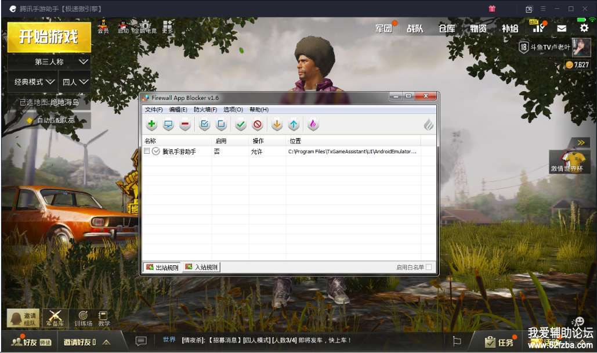597x353 pixels.
Task: Sort by the 操作 column header
Action: coord(268,141)
